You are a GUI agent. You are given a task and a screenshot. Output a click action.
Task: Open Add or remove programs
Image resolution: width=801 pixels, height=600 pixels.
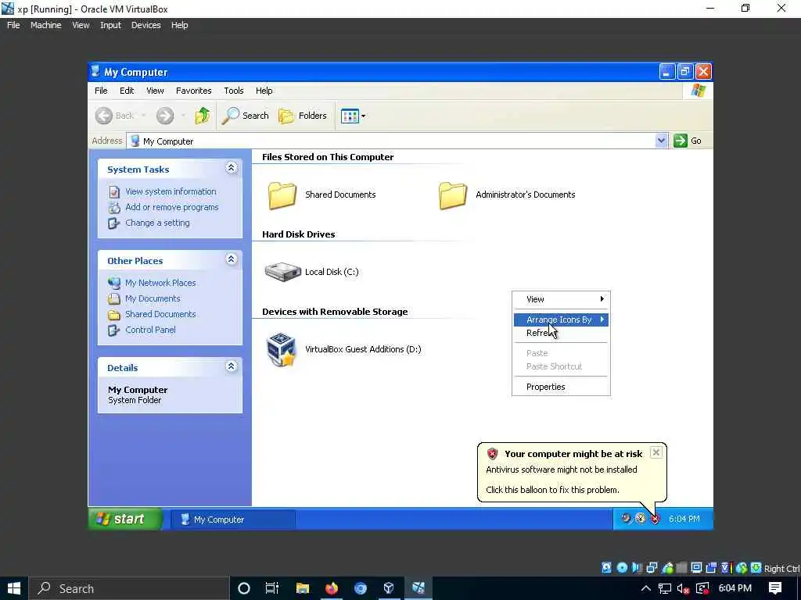(171, 207)
